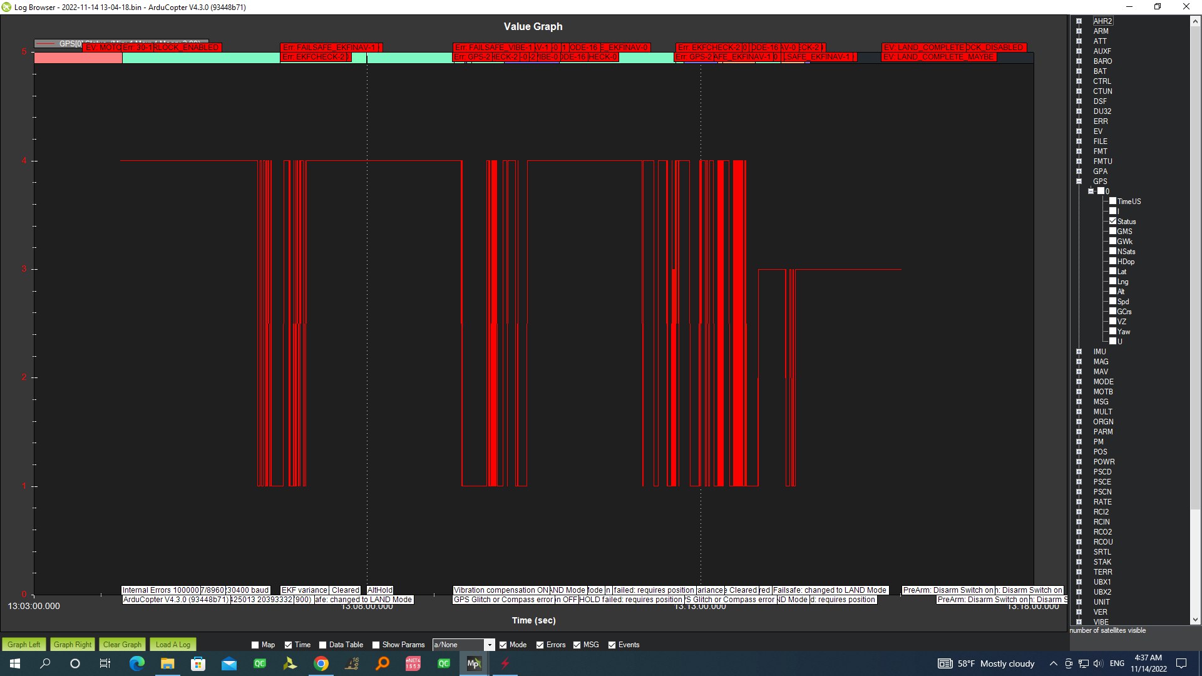The width and height of the screenshot is (1202, 676).
Task: Open the eNET 1553 application
Action: 413,663
